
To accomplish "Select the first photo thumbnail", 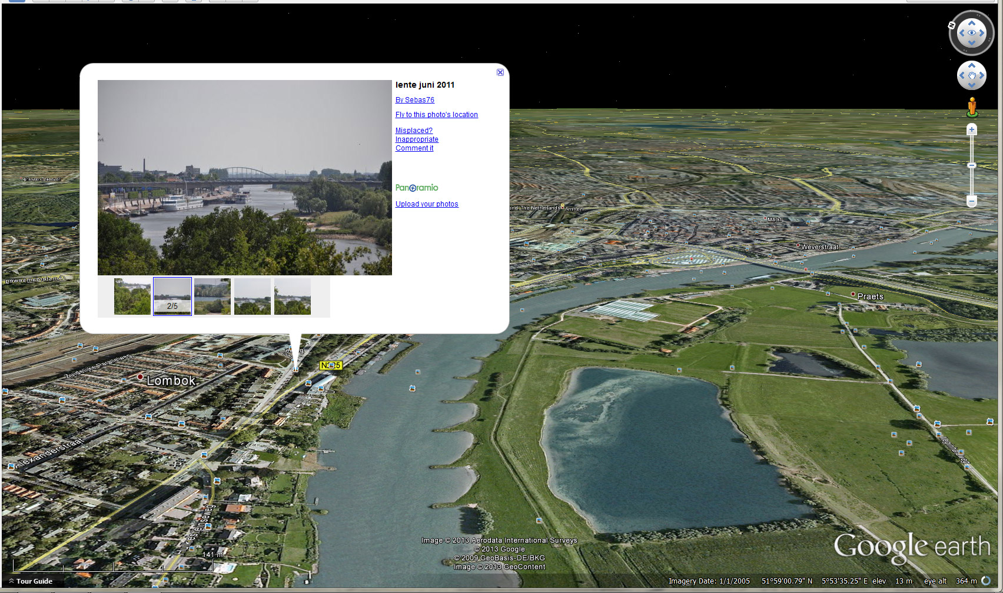I will [132, 296].
